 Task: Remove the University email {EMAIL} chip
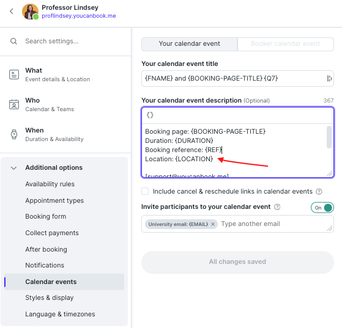pyautogui.click(x=213, y=224)
